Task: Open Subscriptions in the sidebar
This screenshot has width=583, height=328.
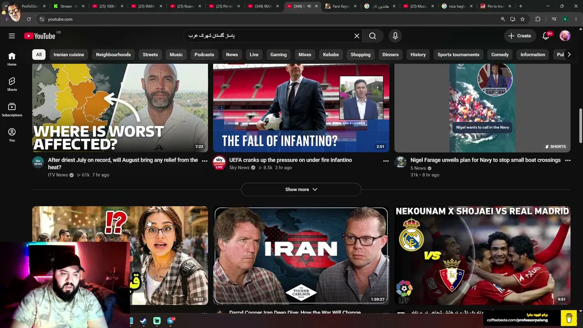Action: click(12, 109)
